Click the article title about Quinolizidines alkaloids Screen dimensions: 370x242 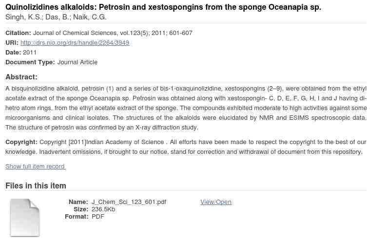[x=163, y=7]
